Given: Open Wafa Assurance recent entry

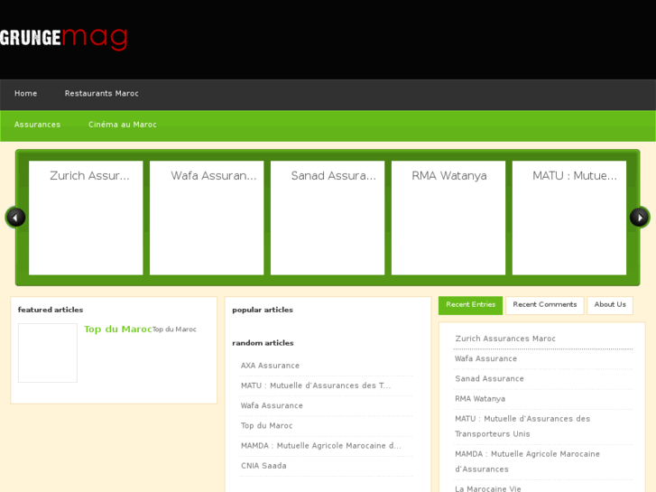Looking at the screenshot, I should click(x=486, y=358).
